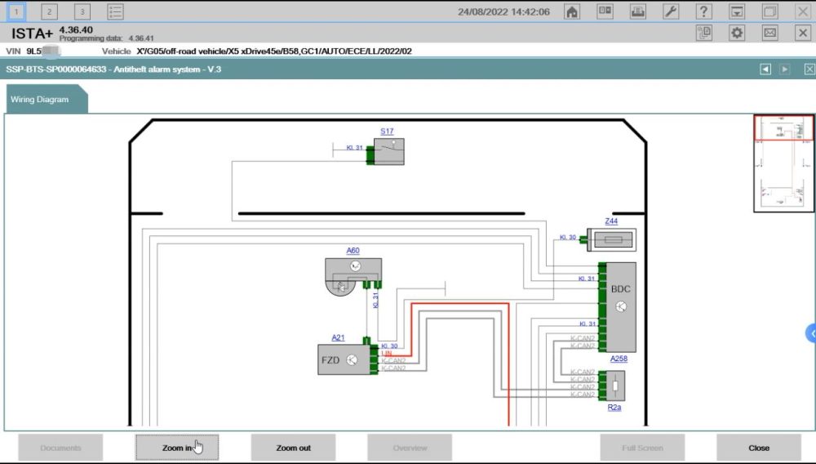This screenshot has width=816, height=464.
Task: Click the diagram overview thumbnail
Action: pyautogui.click(x=783, y=163)
